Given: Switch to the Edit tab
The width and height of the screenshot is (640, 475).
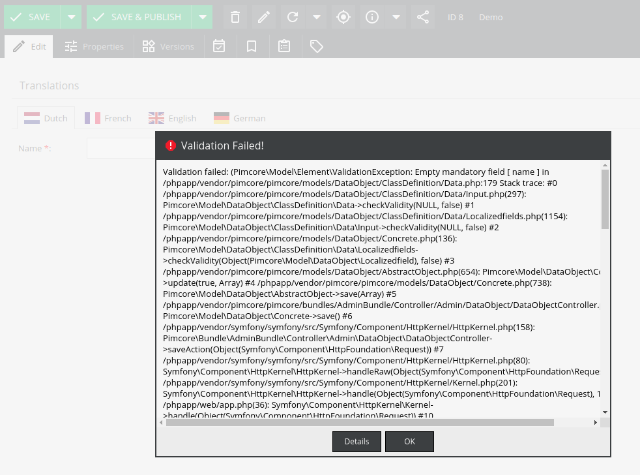Looking at the screenshot, I should tap(29, 46).
